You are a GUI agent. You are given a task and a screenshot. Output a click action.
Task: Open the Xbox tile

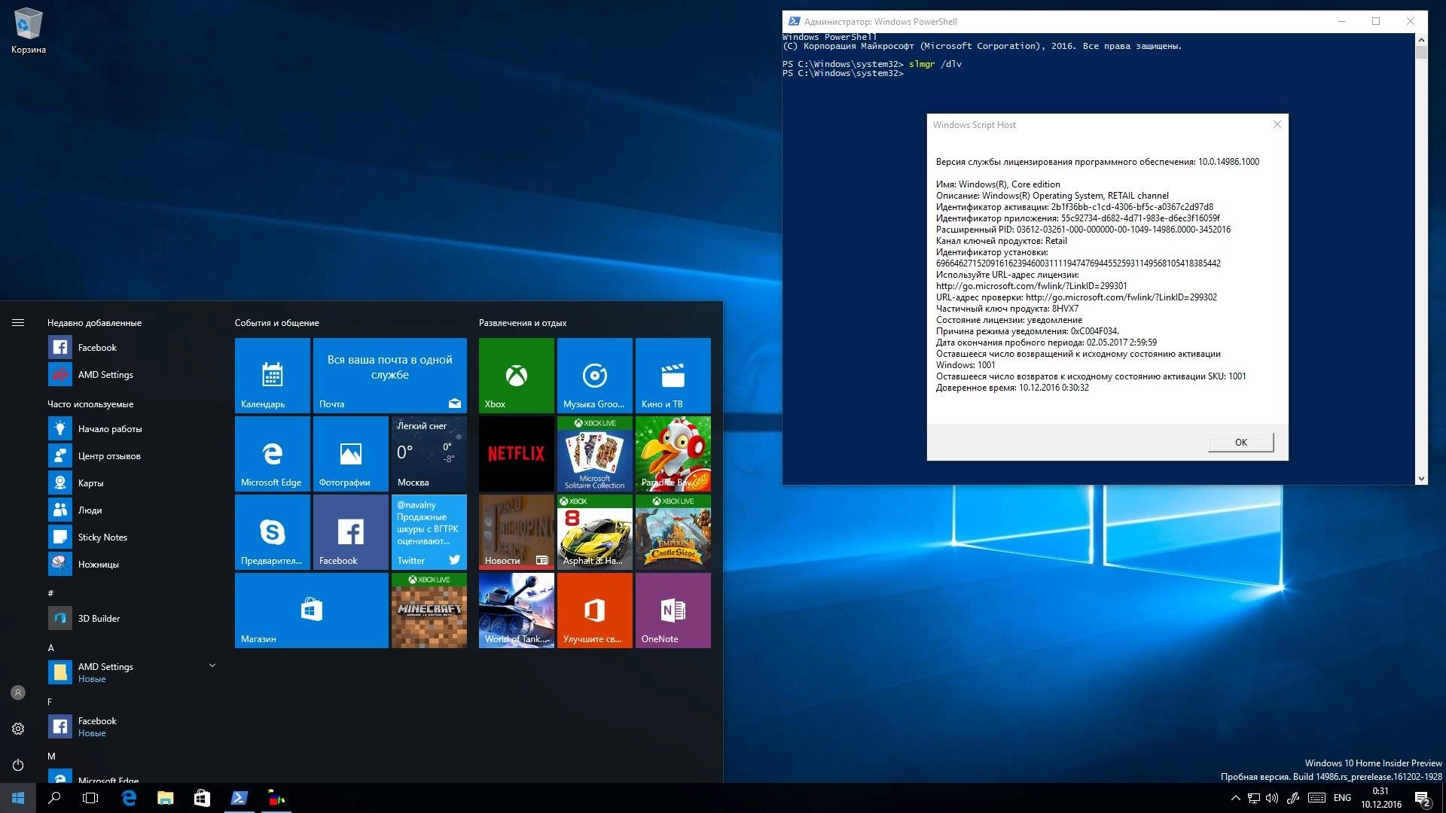pyautogui.click(x=517, y=376)
